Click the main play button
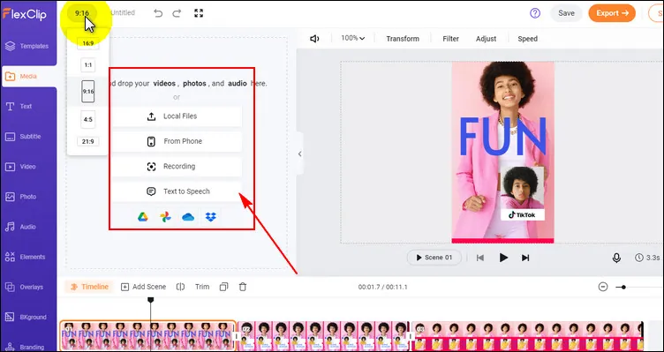Screen dimensions: 664x352 [503, 258]
